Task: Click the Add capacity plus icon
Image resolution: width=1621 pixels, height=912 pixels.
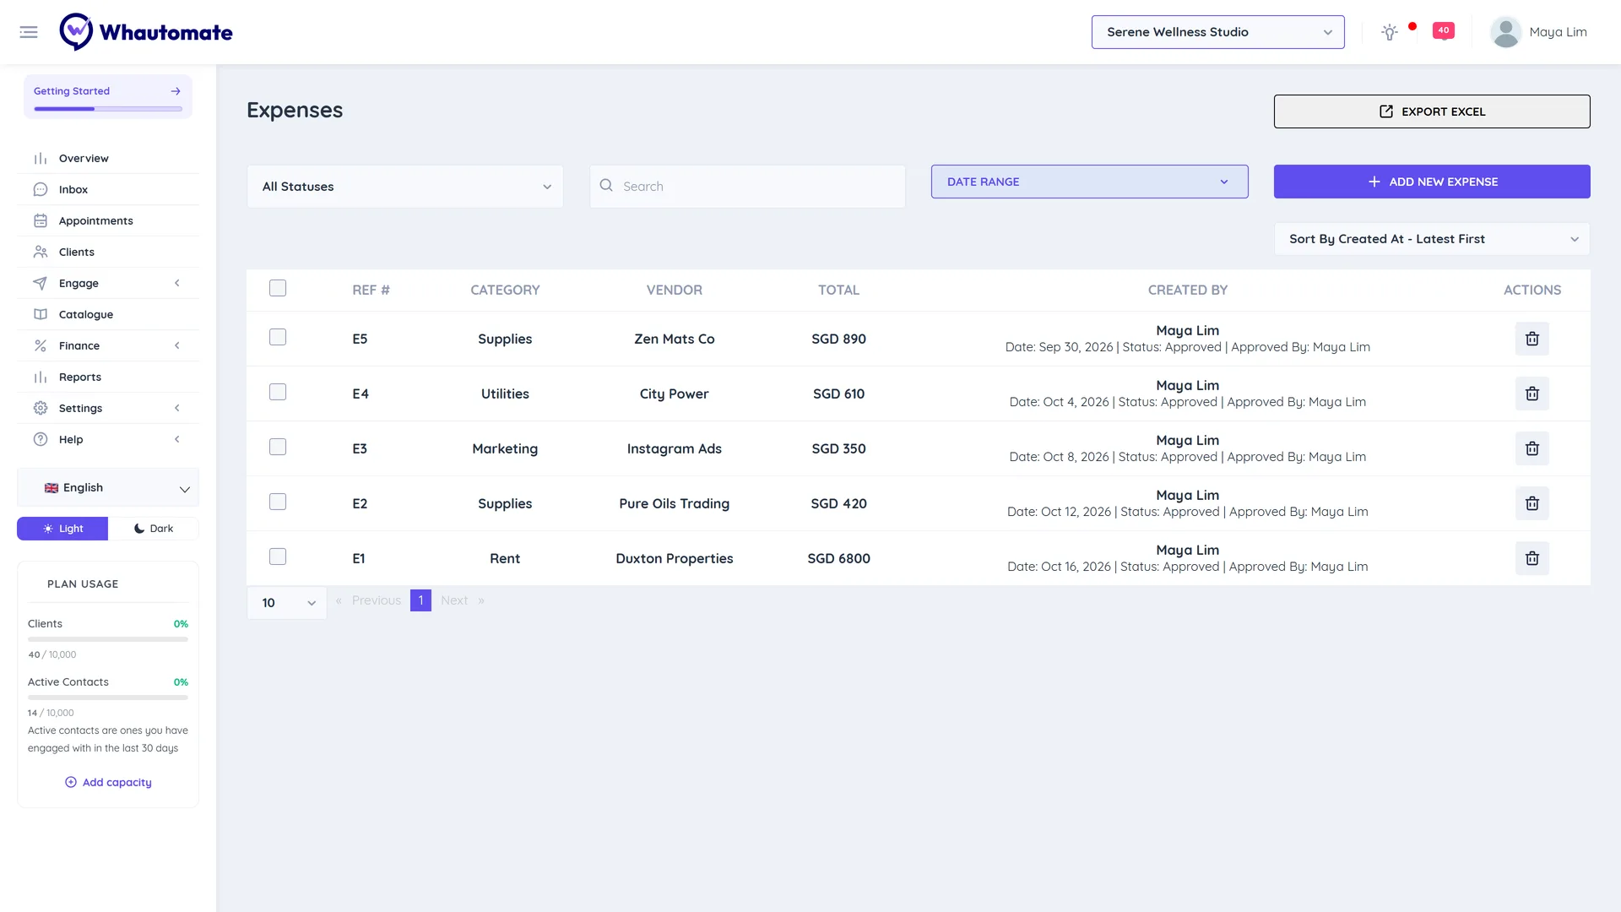Action: click(71, 783)
